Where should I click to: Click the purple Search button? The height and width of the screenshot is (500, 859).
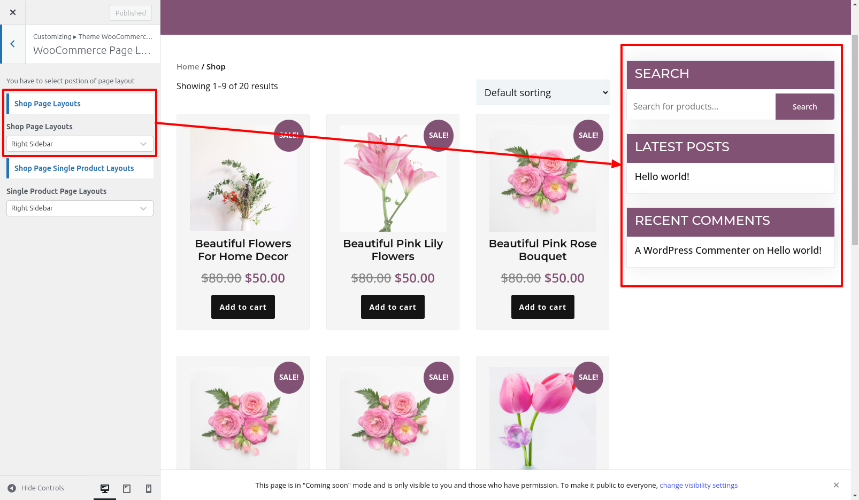pos(804,107)
